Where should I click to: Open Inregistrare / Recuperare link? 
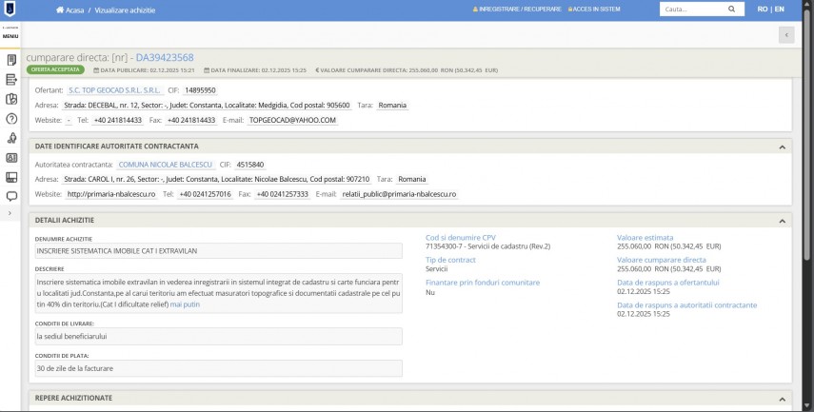[x=515, y=10]
